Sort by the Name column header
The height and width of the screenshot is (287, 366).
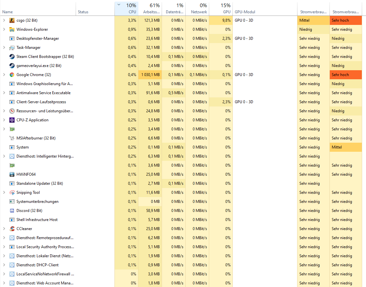(x=38, y=9)
